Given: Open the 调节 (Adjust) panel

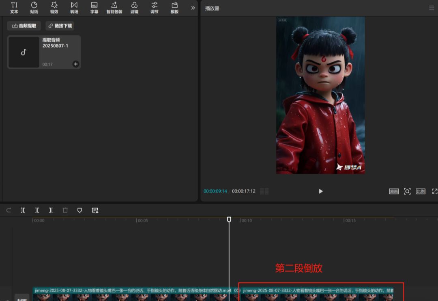Looking at the screenshot, I should click(x=155, y=7).
